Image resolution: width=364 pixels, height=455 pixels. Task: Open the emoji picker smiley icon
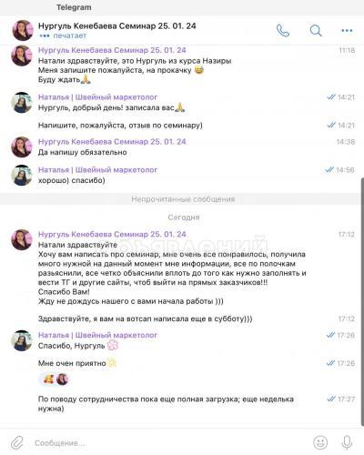[x=320, y=442]
